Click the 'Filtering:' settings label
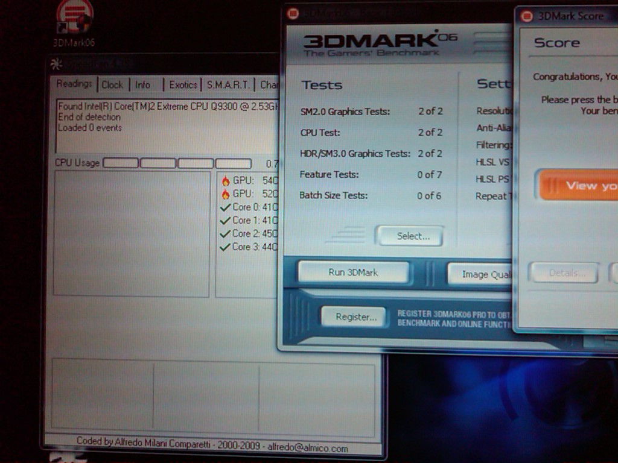618x463 pixels. coord(494,145)
